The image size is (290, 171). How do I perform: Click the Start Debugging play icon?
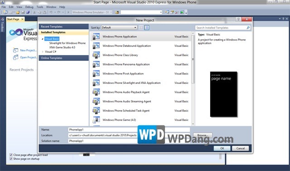click(x=68, y=12)
